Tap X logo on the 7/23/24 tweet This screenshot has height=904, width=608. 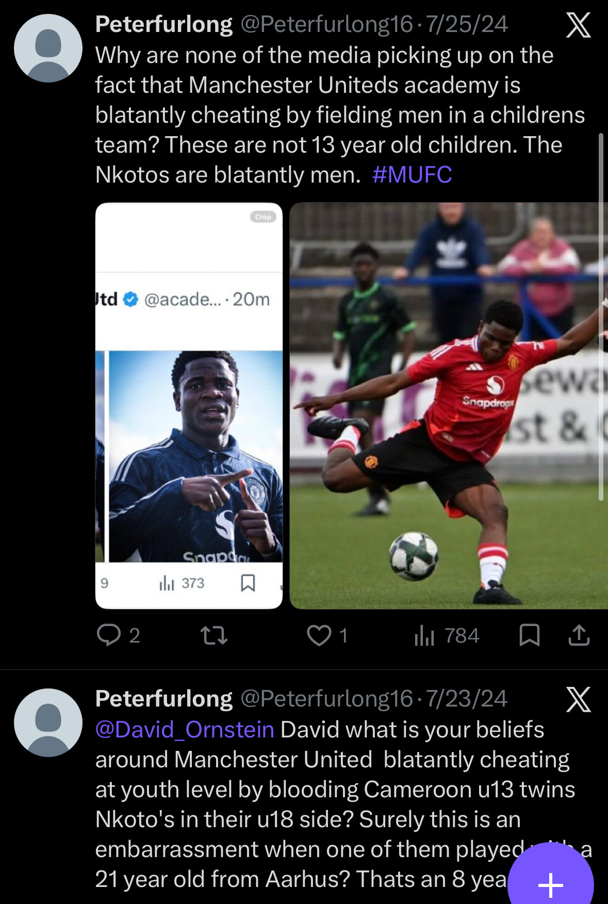click(x=578, y=700)
